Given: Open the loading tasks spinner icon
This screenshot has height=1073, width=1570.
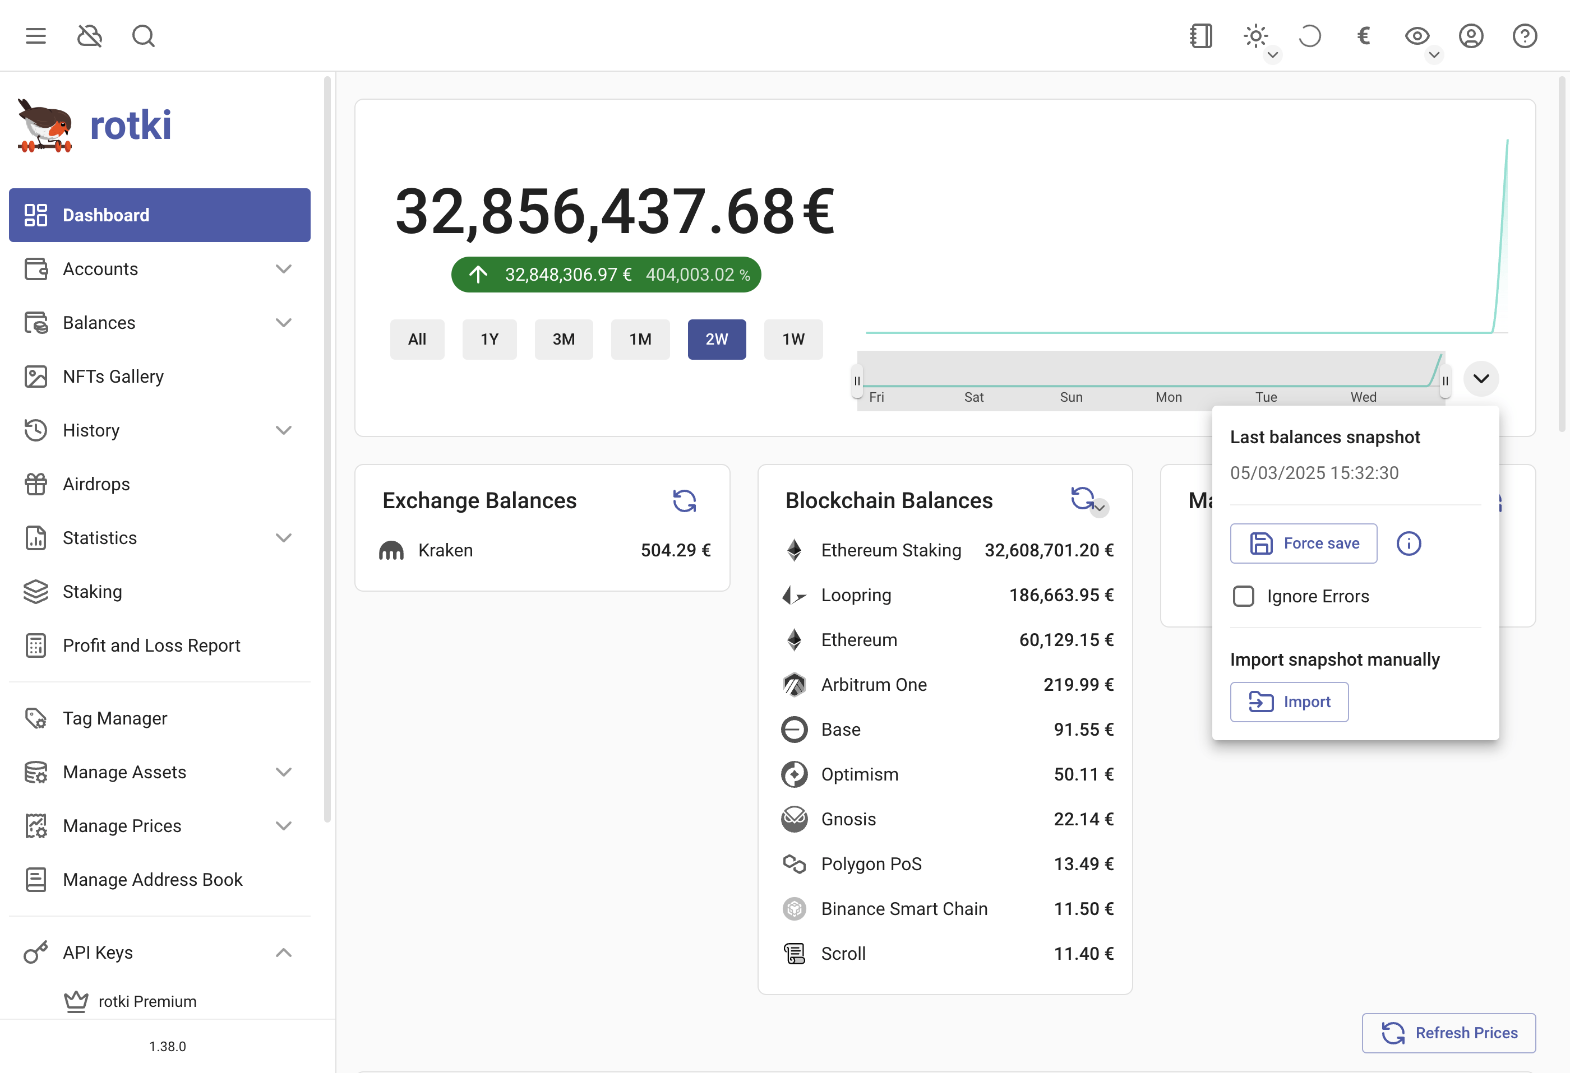Looking at the screenshot, I should pos(1309,36).
